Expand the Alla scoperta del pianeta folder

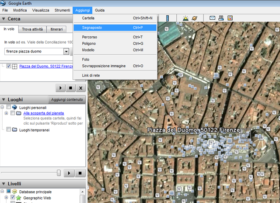(6, 113)
